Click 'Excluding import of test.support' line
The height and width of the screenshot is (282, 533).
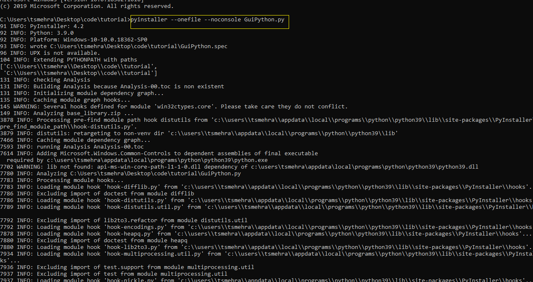point(127,267)
